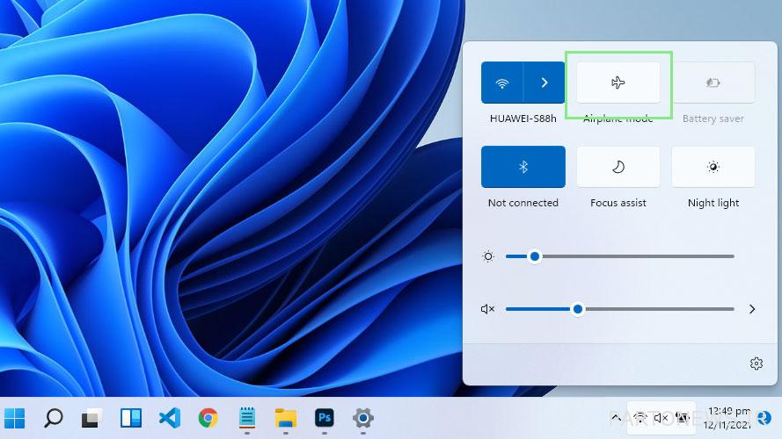
Task: Open the Windows Start menu
Action: pyautogui.click(x=14, y=418)
